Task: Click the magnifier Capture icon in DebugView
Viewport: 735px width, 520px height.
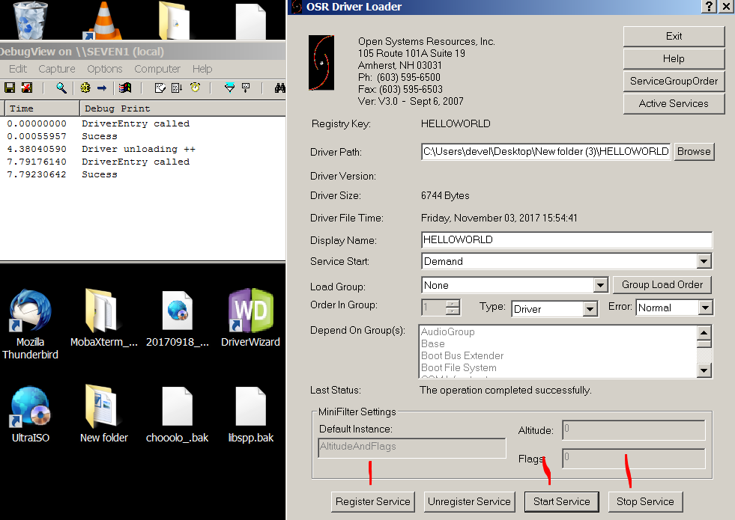Action: tap(61, 88)
